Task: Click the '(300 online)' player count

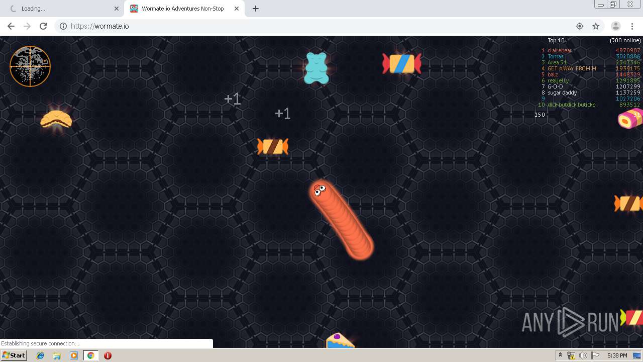Action: (x=625, y=40)
